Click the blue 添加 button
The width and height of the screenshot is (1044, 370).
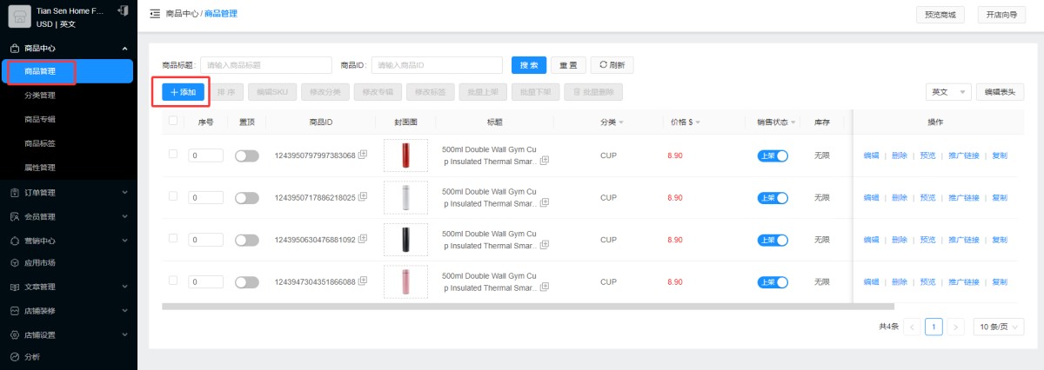click(183, 92)
